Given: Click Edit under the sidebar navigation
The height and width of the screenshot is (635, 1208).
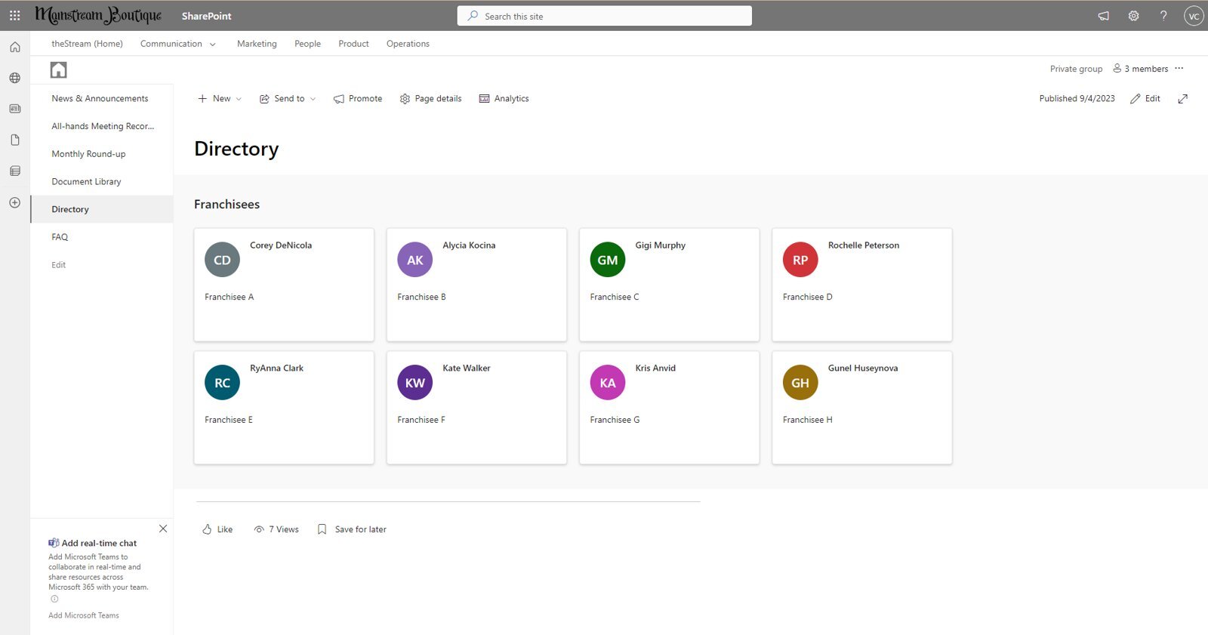Looking at the screenshot, I should pos(58,265).
